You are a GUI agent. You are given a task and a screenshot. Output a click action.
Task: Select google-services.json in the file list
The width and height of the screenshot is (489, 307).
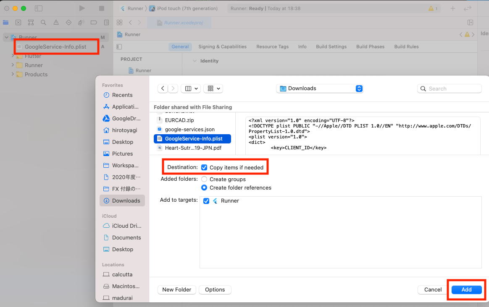189,130
